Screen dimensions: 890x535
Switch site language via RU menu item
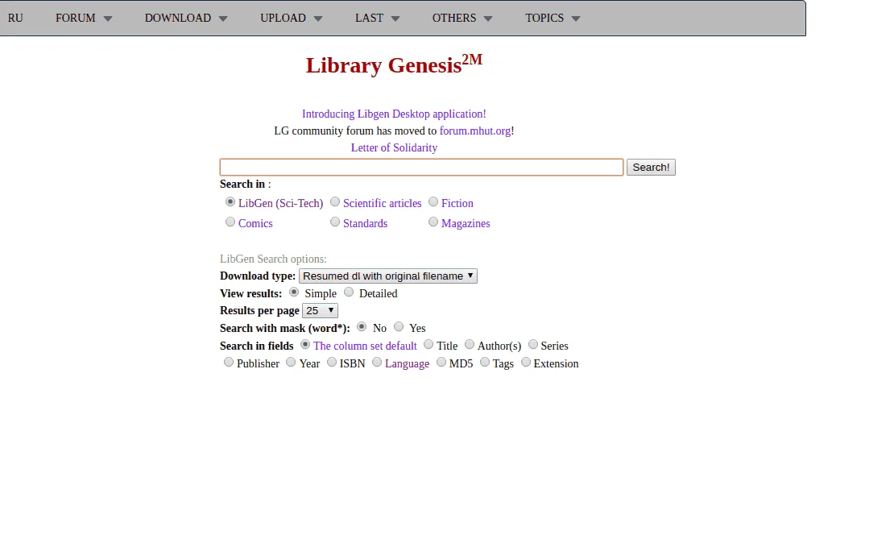pyautogui.click(x=15, y=19)
